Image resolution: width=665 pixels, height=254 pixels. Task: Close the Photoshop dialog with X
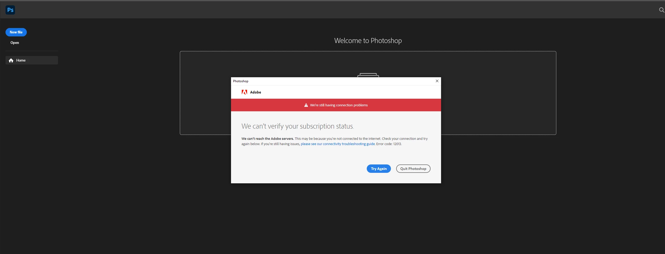coord(437,81)
